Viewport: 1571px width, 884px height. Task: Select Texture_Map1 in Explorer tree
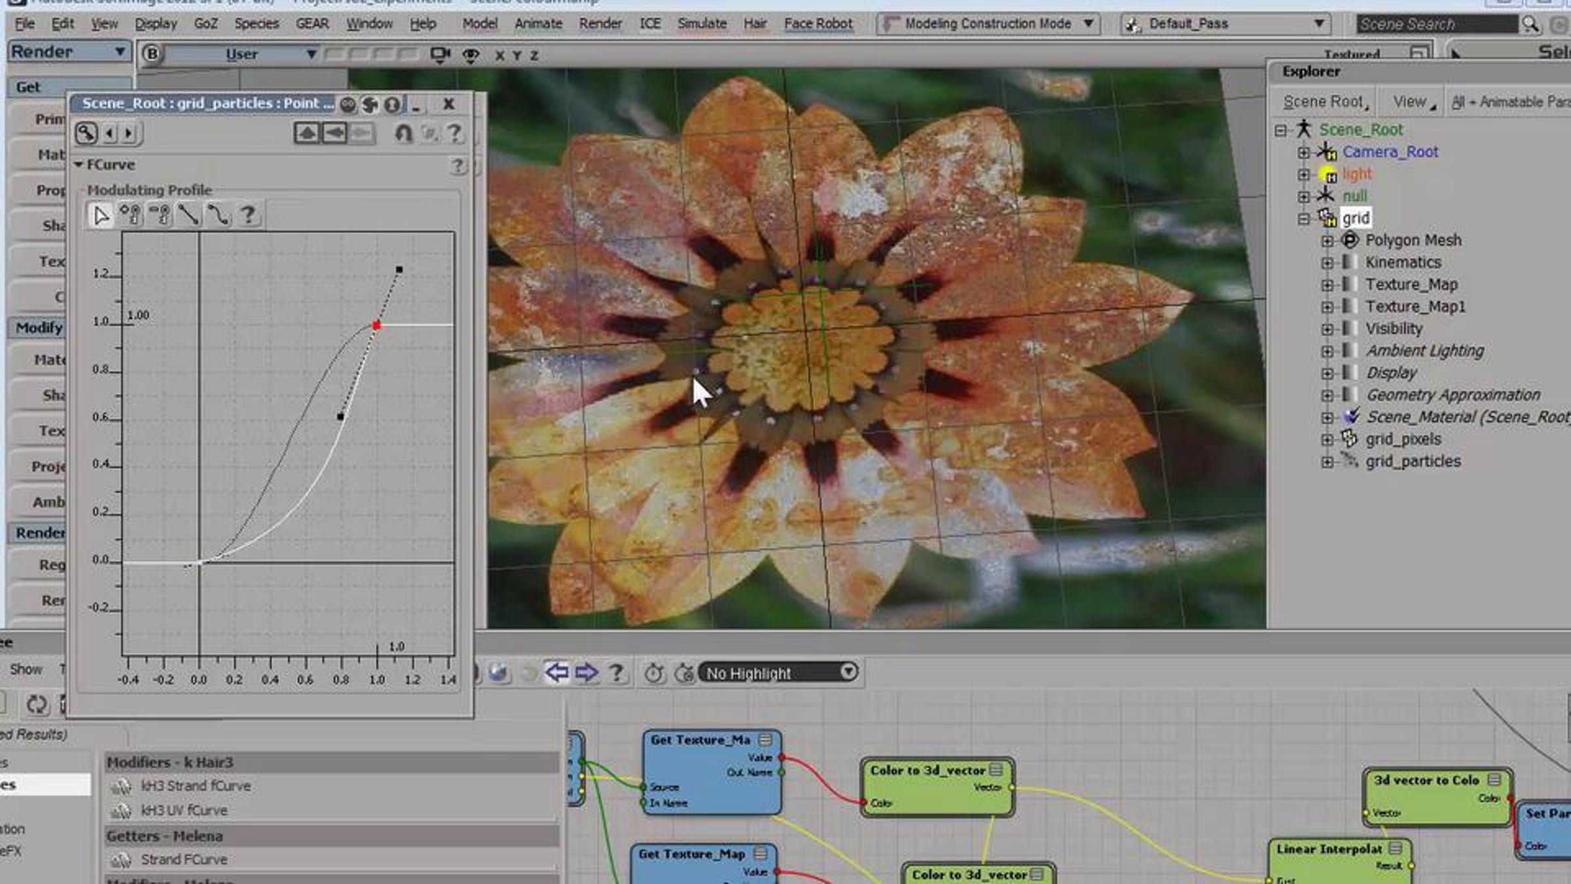coord(1415,306)
